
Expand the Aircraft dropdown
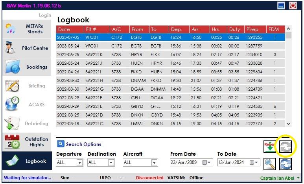click(154, 163)
